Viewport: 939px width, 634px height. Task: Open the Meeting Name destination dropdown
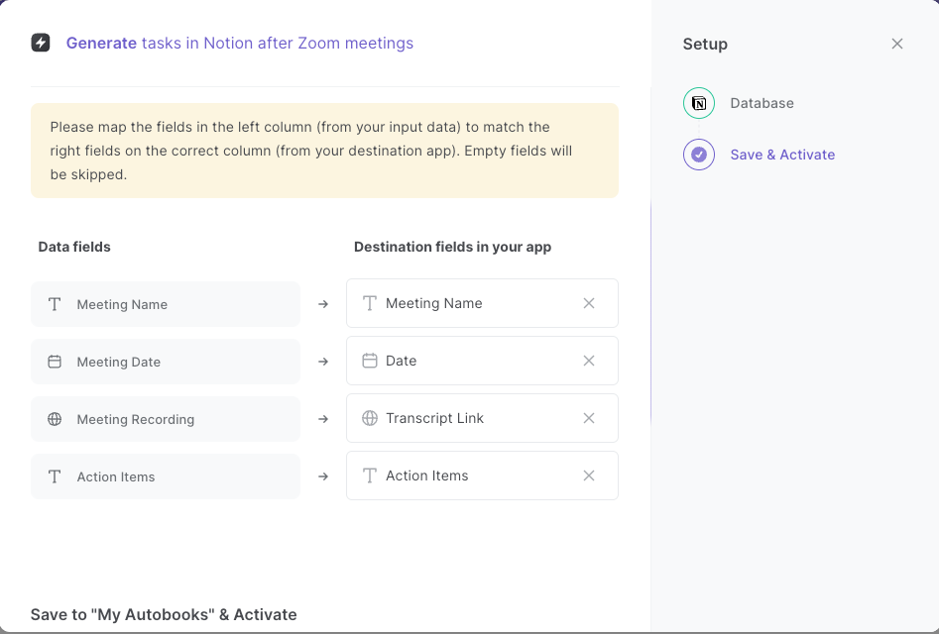click(482, 303)
